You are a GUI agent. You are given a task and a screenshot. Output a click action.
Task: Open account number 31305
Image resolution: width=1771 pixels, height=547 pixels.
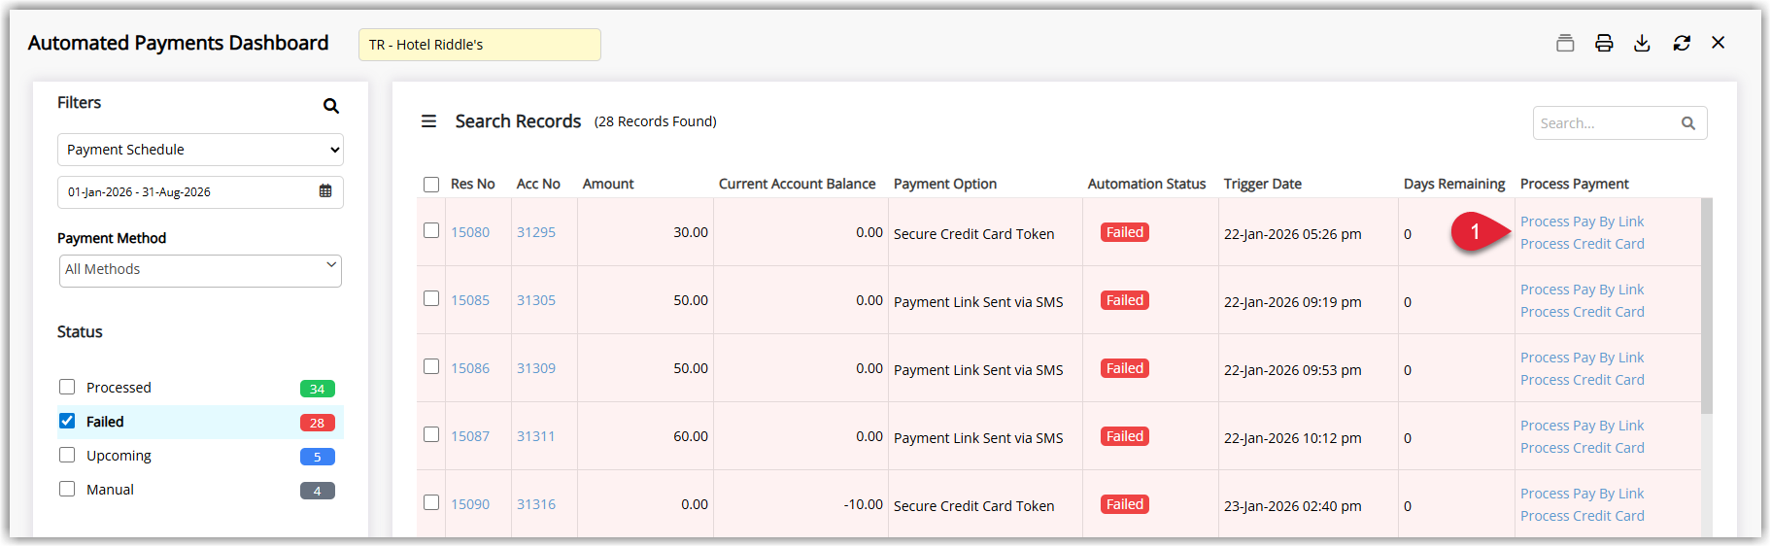(536, 300)
